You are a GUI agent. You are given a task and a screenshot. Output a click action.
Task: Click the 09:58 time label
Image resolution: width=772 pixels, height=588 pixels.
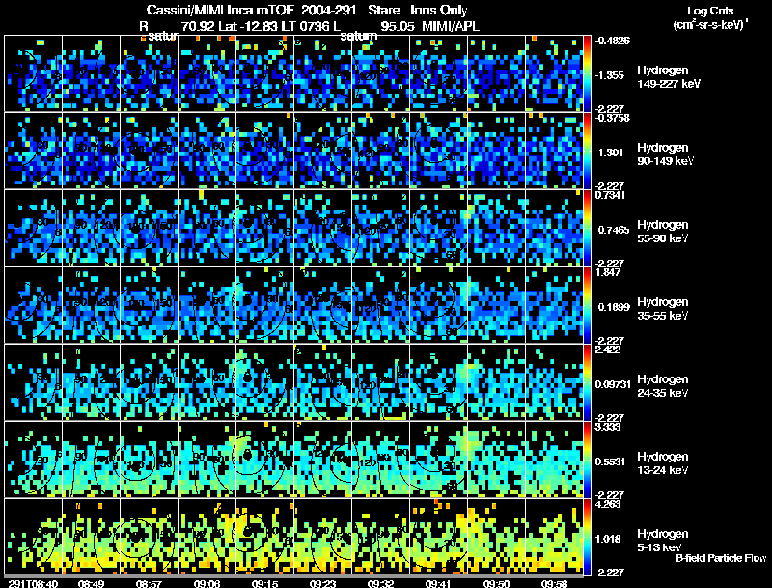point(554,584)
